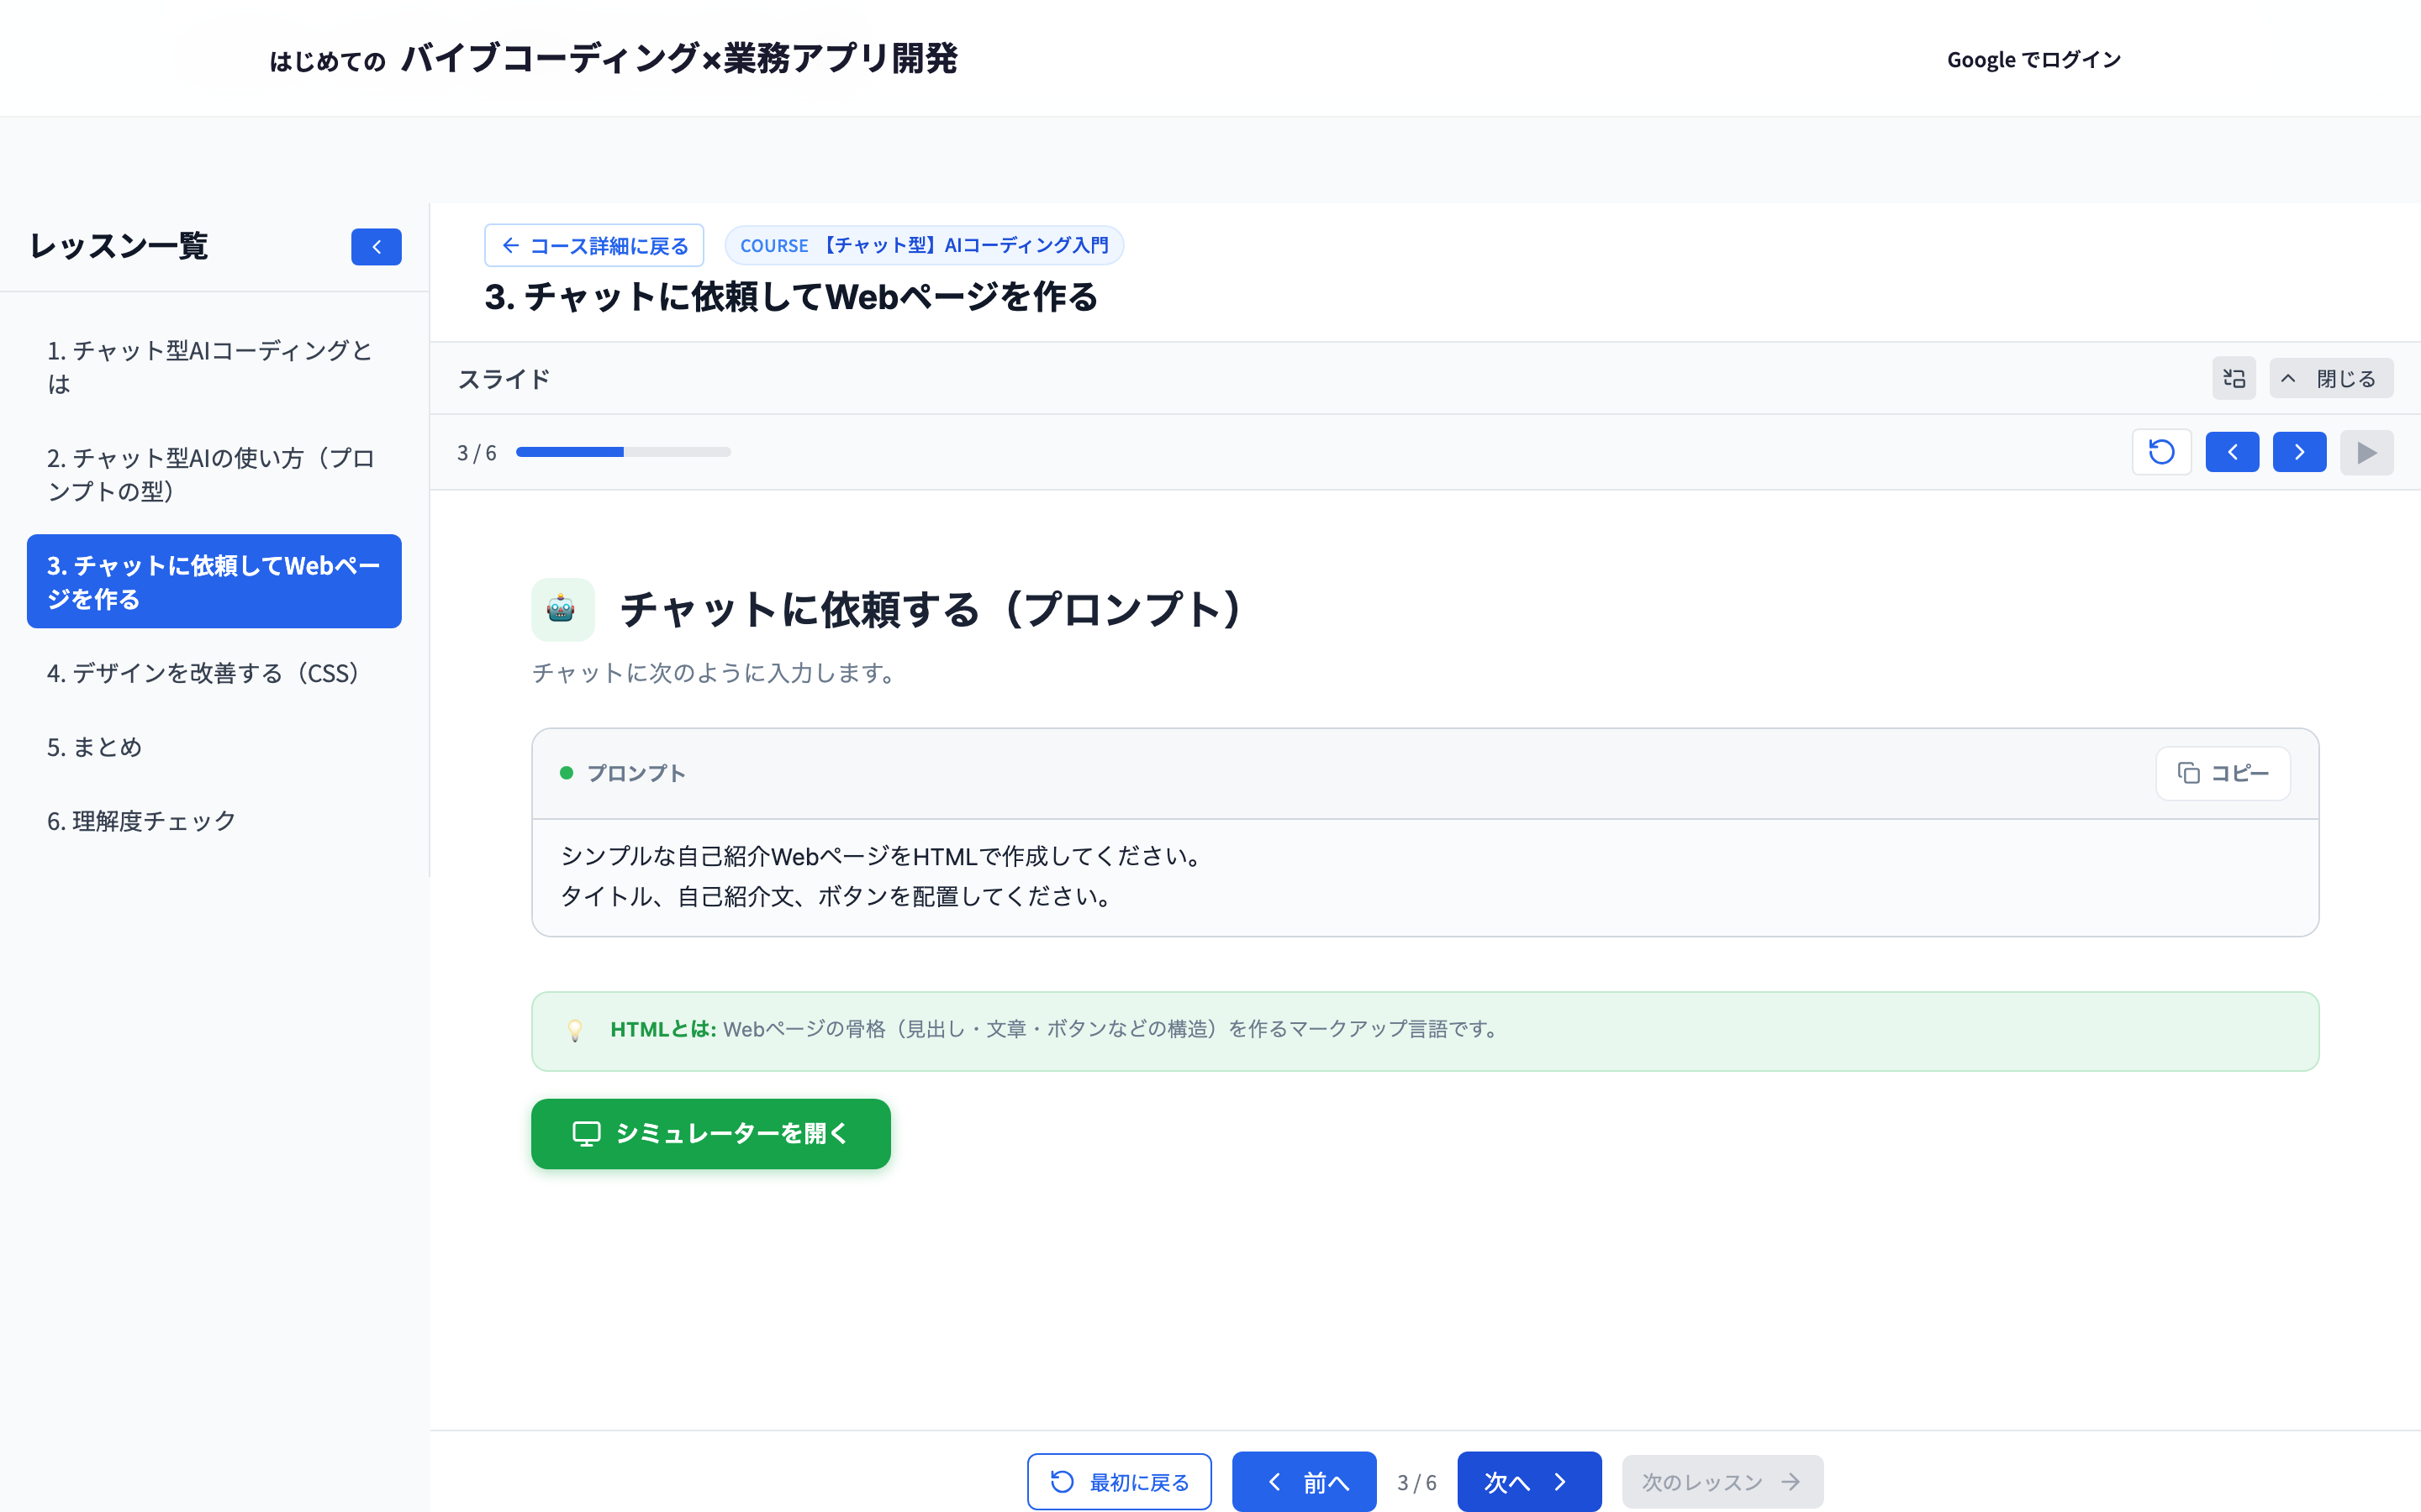This screenshot has height=1512, width=2421.
Task: Restart slides with the circular reset icon
Action: (x=2161, y=452)
